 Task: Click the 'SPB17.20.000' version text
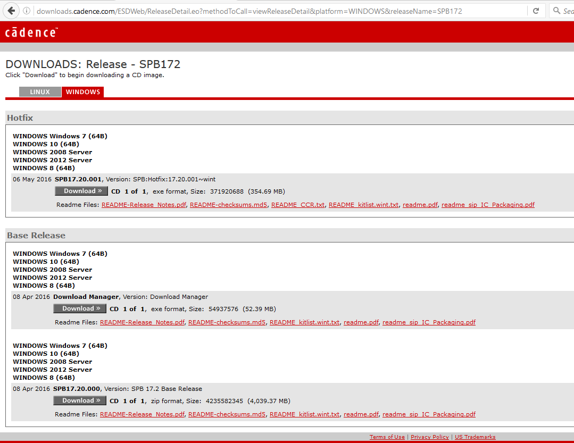pos(77,389)
